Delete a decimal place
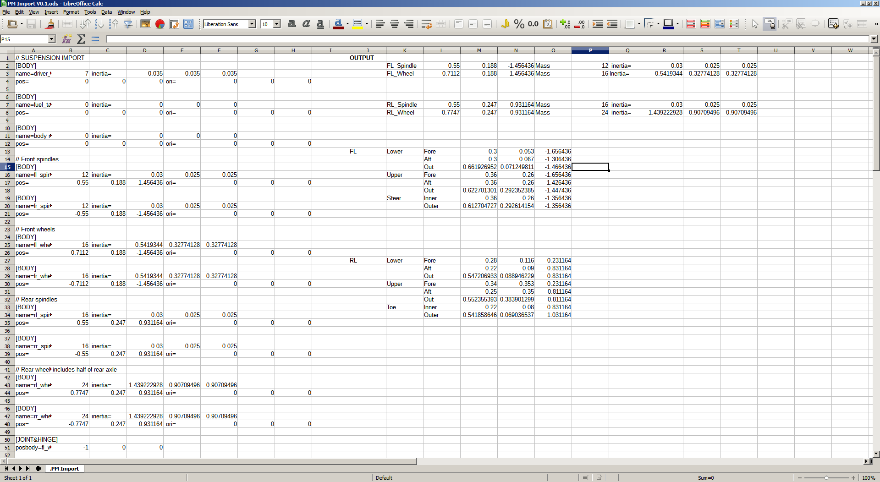Image resolution: width=880 pixels, height=482 pixels. (579, 24)
